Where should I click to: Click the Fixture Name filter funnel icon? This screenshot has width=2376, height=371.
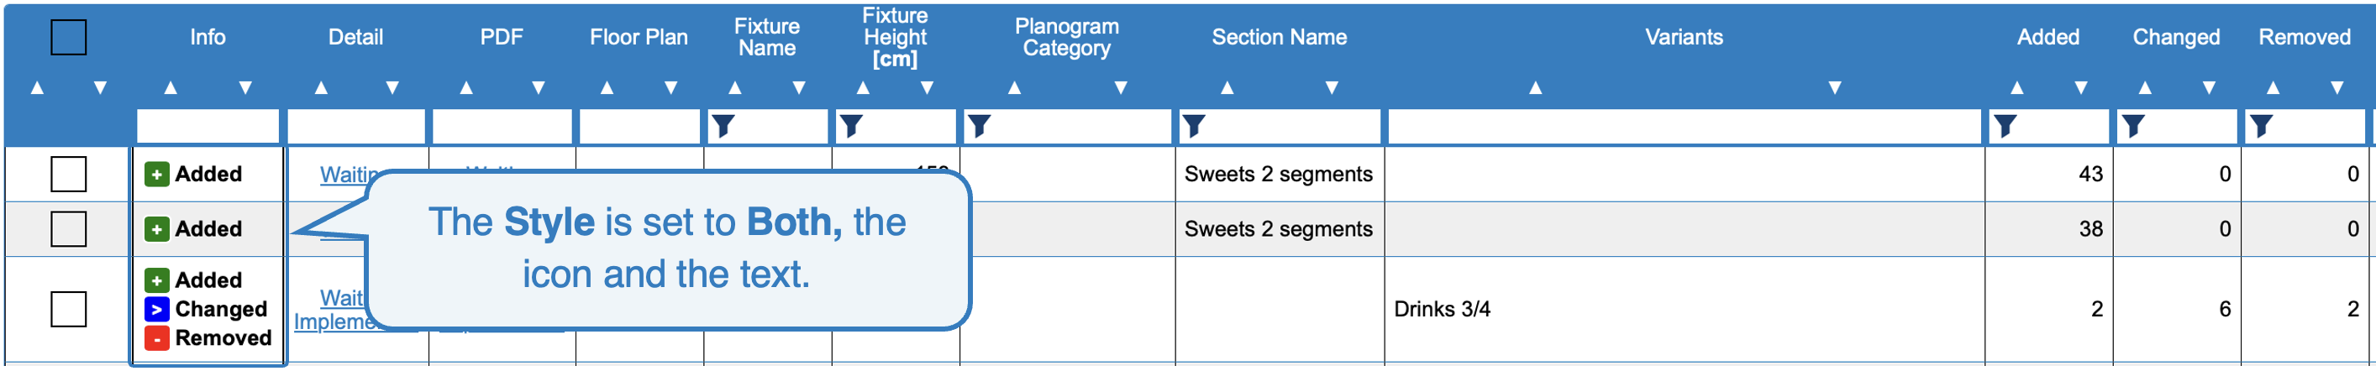pyautogui.click(x=723, y=126)
